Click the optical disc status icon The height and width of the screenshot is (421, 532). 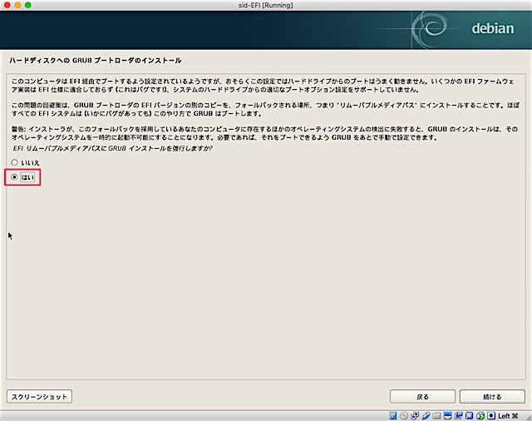click(x=404, y=415)
